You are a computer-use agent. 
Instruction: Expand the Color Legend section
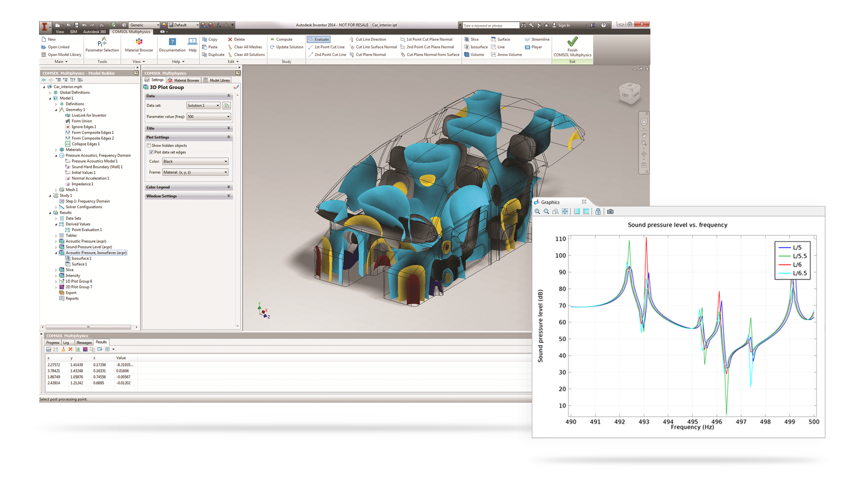[188, 187]
